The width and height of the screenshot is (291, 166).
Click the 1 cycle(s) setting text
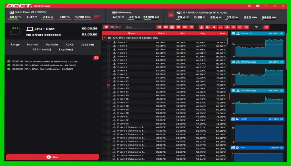click(66, 49)
